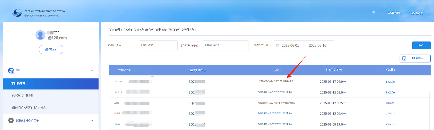Expand the የመለያ ቅንብሮች section chevron
This screenshot has width=434, height=130.
pyautogui.click(x=92, y=120)
